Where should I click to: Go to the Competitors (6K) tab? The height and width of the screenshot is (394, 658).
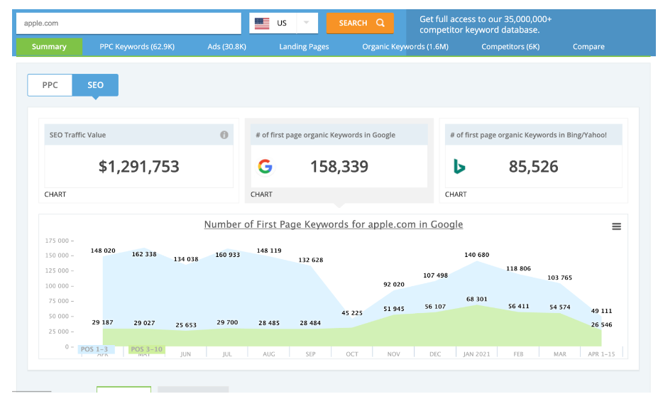tap(510, 47)
